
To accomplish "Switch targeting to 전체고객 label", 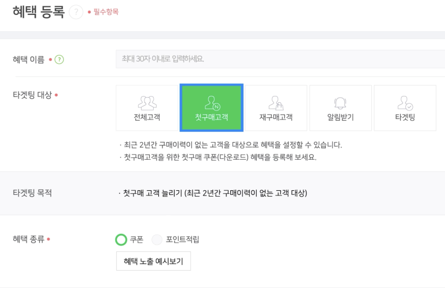I will pos(147,117).
